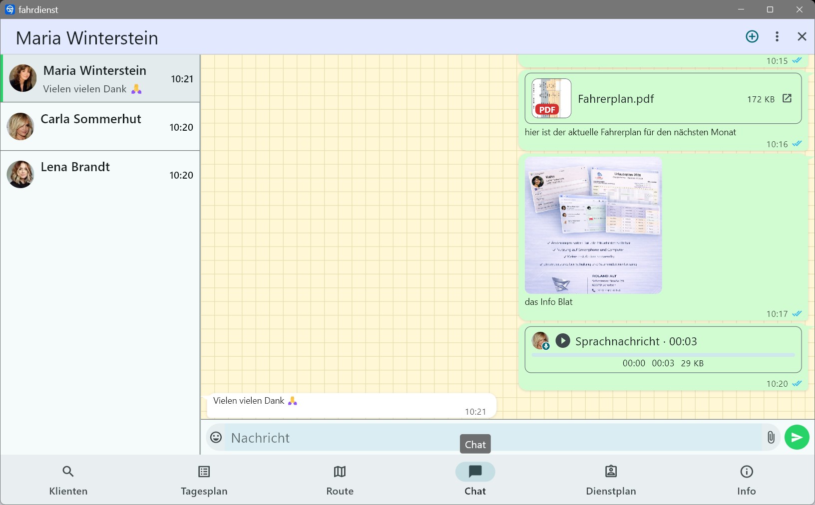View the Info Blat image thumbnail
The image size is (815, 505).
point(593,226)
